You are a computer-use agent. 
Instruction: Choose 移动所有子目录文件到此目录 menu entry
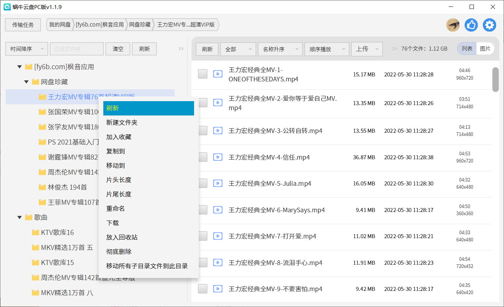pos(149,266)
